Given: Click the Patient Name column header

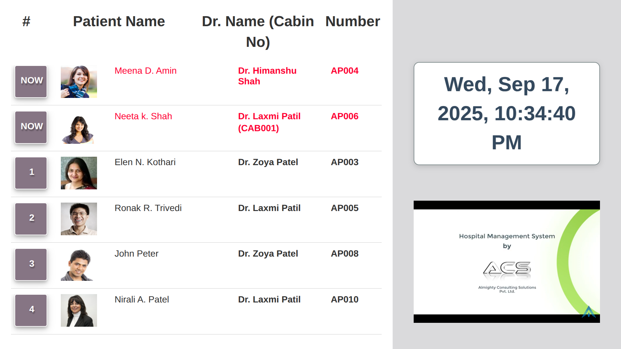Looking at the screenshot, I should pos(119,22).
